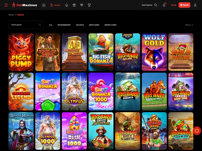
Task: Click the home icon in top navigation
Action: [x=44, y=5]
